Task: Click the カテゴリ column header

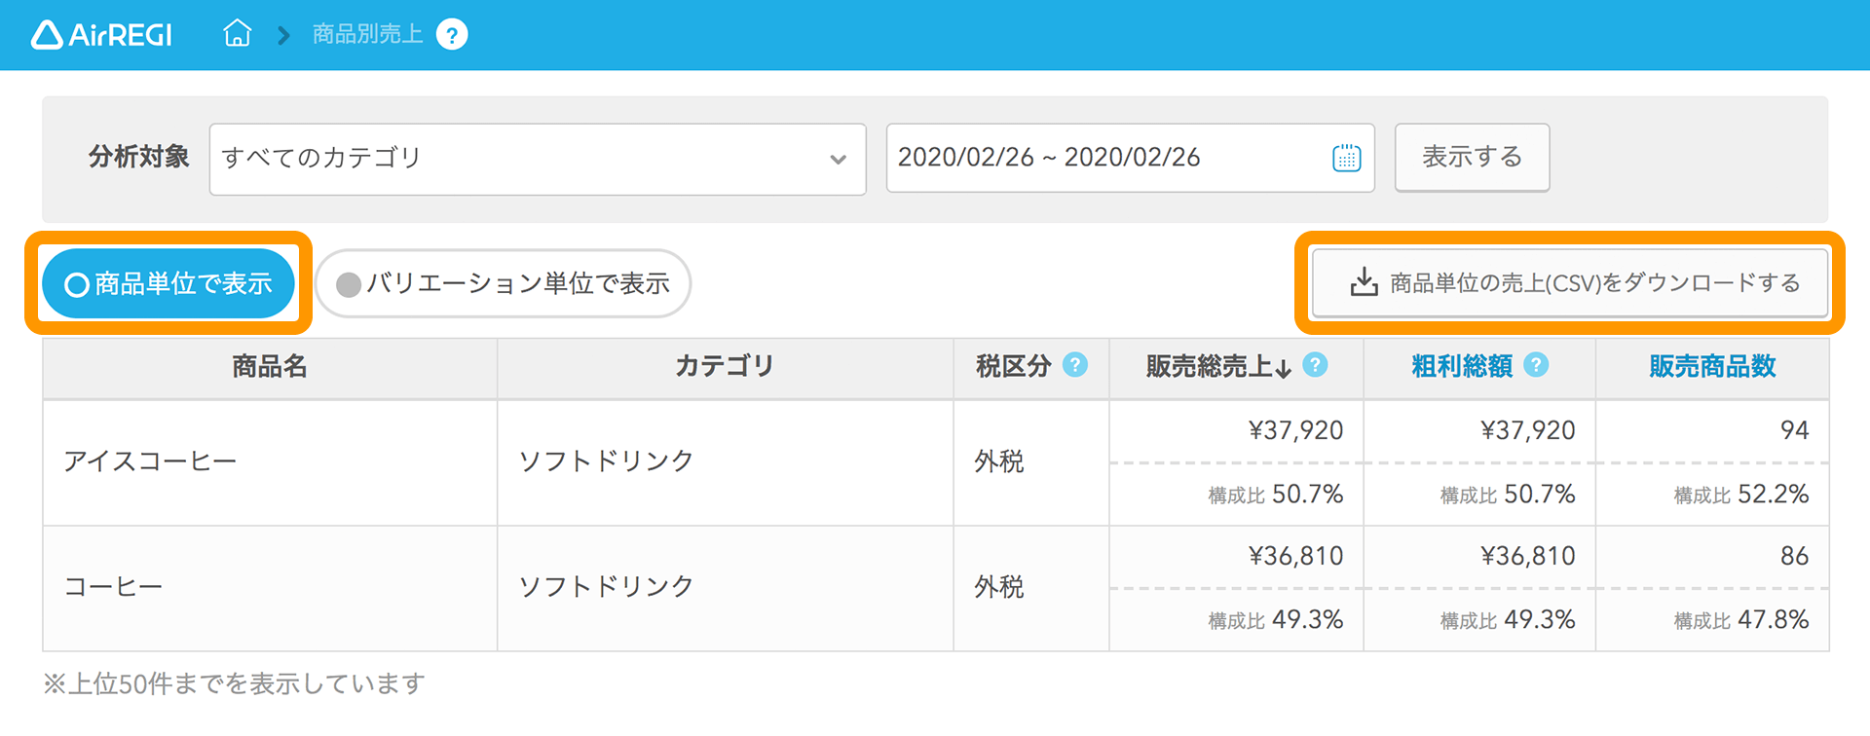Action: point(725,367)
